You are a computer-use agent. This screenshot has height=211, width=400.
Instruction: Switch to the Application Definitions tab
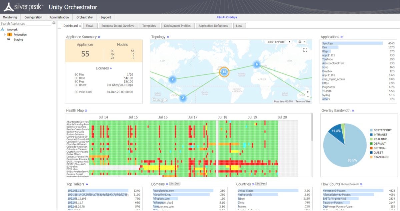213,26
